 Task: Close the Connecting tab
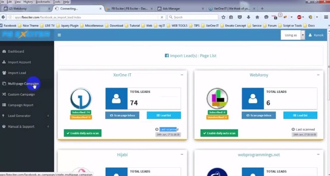click(x=100, y=9)
